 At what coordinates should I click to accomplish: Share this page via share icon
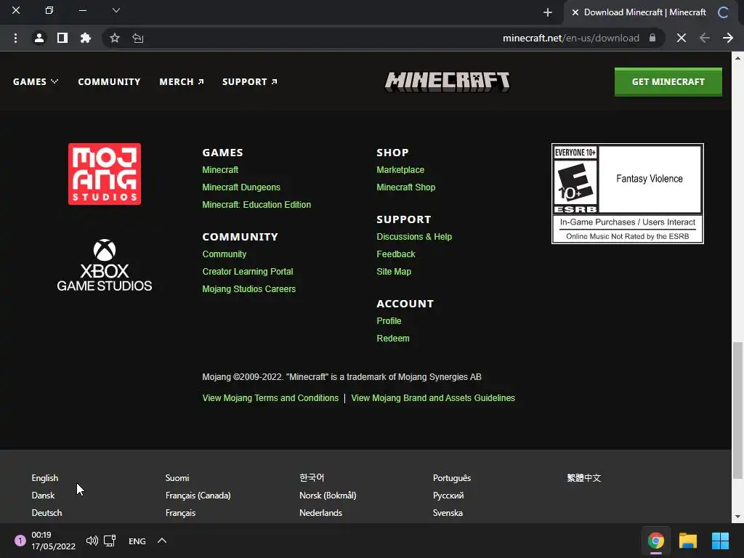click(137, 38)
